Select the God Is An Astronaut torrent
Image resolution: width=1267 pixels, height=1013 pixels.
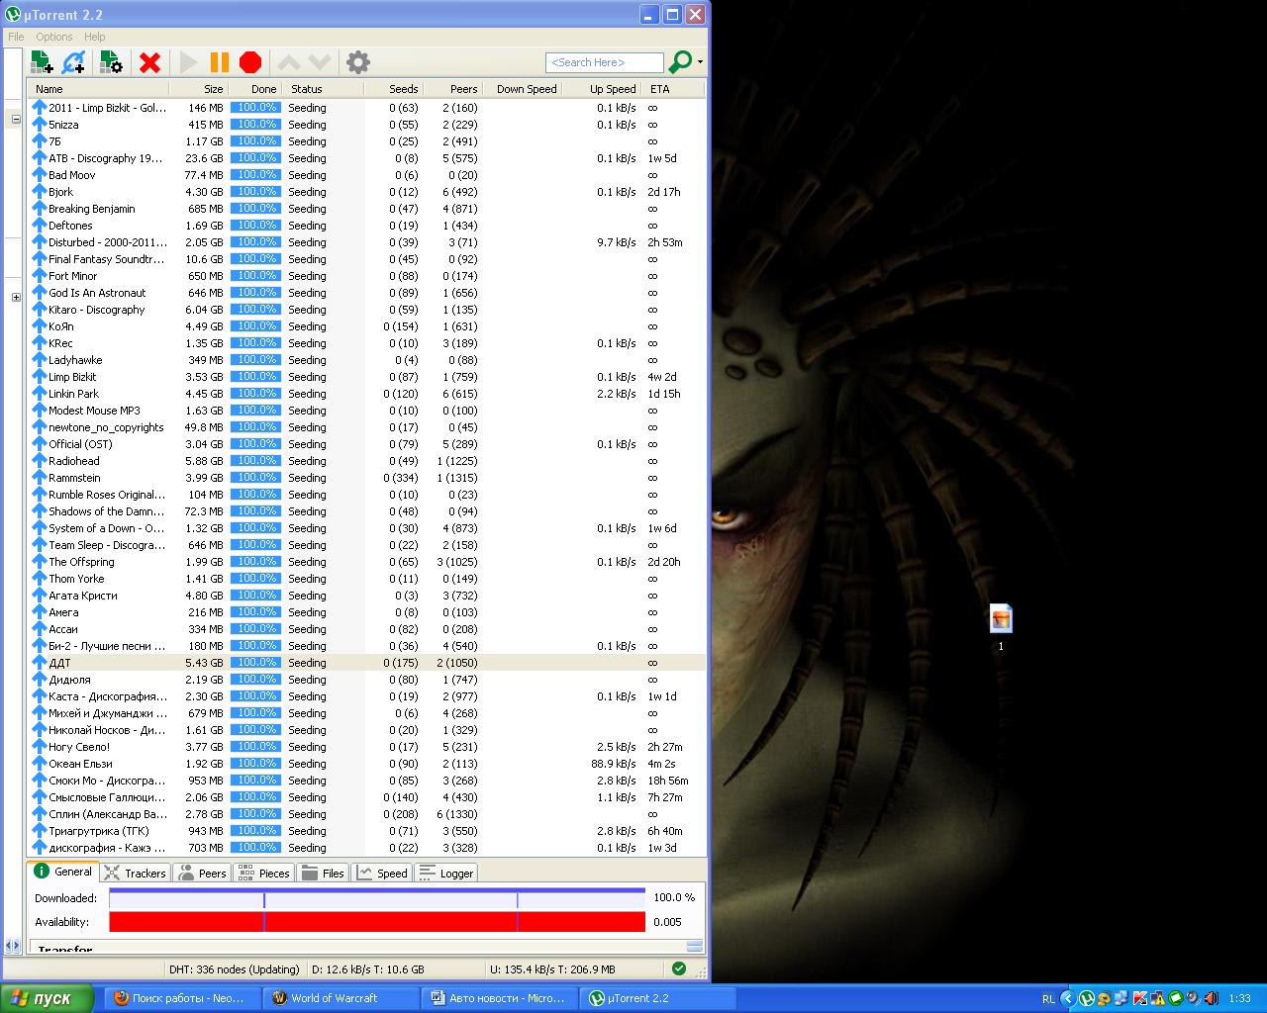(x=367, y=293)
